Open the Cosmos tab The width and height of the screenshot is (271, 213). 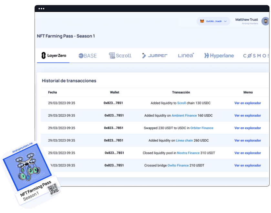pyautogui.click(x=256, y=56)
